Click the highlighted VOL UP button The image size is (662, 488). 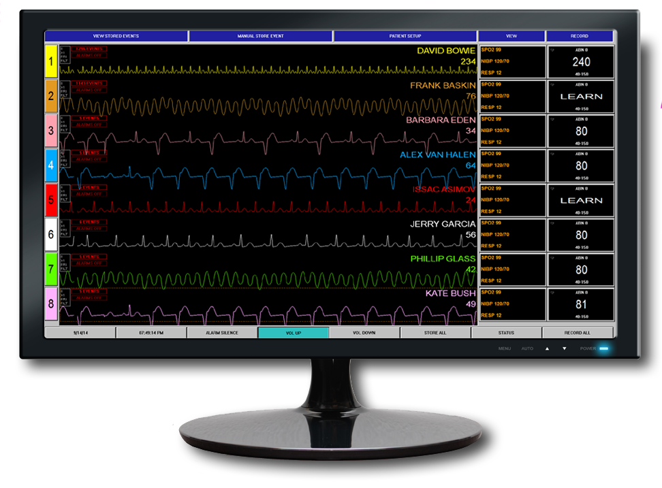[294, 333]
